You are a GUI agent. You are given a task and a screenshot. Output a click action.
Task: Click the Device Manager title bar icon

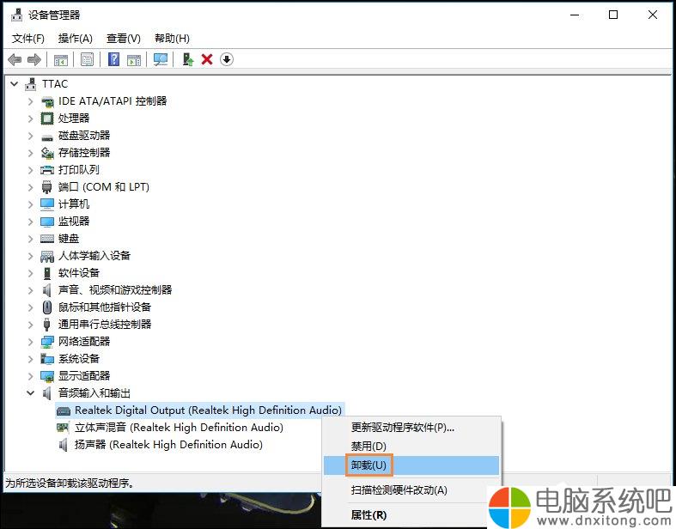(x=16, y=15)
